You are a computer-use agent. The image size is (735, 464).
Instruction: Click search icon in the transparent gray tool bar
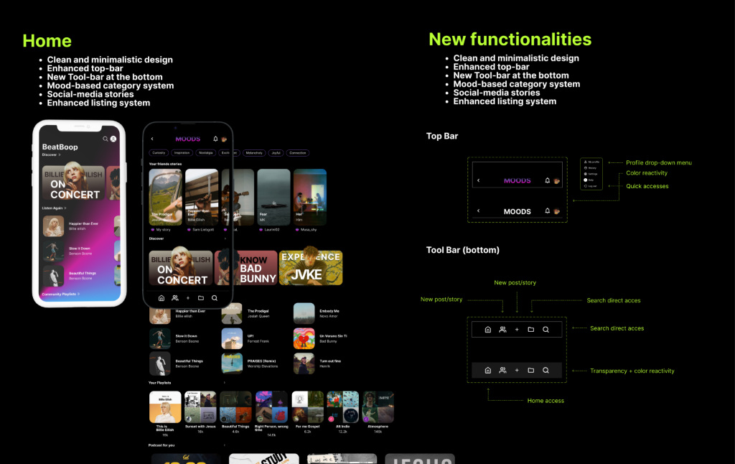(x=546, y=371)
